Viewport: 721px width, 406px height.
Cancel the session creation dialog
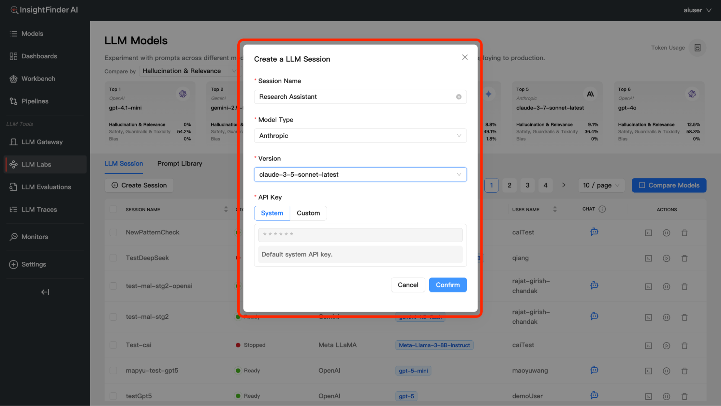coord(408,285)
